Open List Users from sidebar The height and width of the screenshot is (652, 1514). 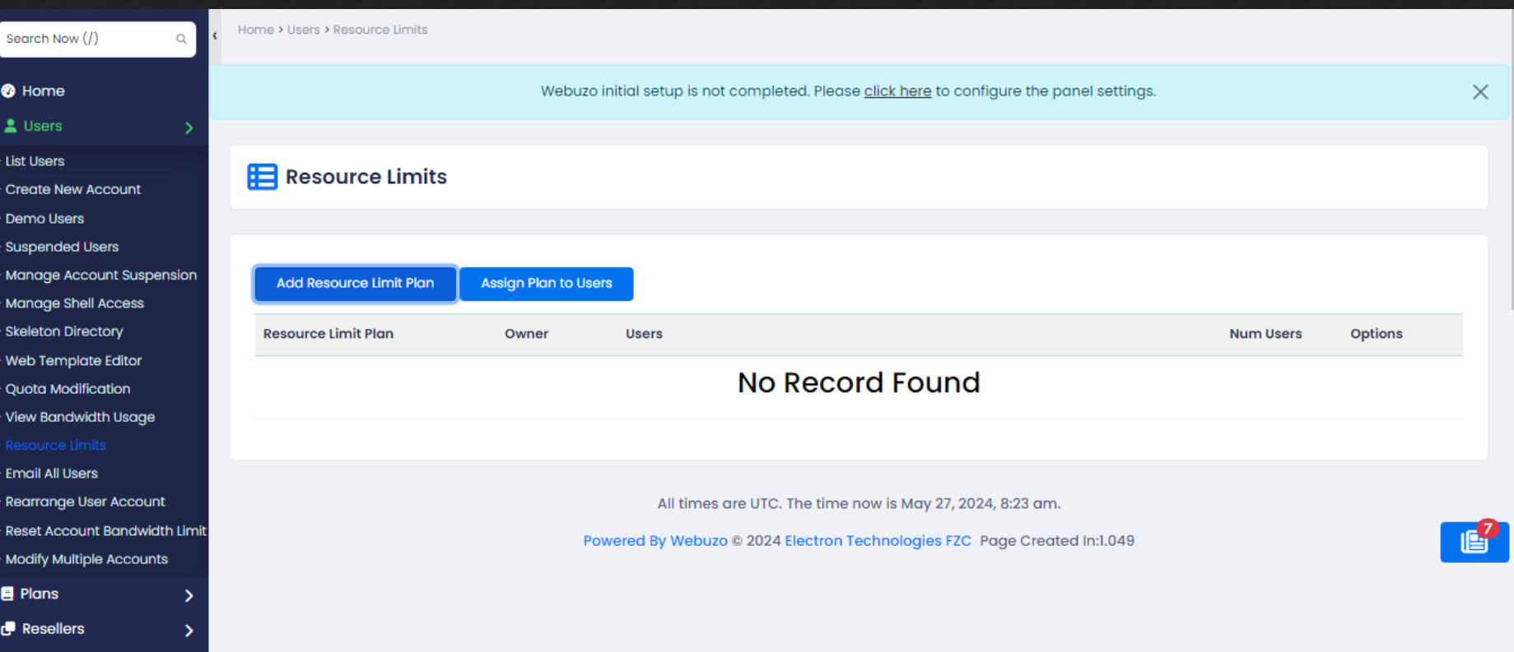click(35, 161)
